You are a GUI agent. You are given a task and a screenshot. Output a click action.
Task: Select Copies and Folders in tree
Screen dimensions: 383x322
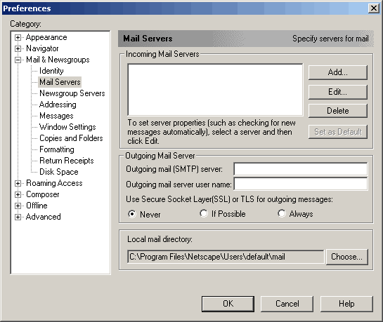(x=71, y=138)
